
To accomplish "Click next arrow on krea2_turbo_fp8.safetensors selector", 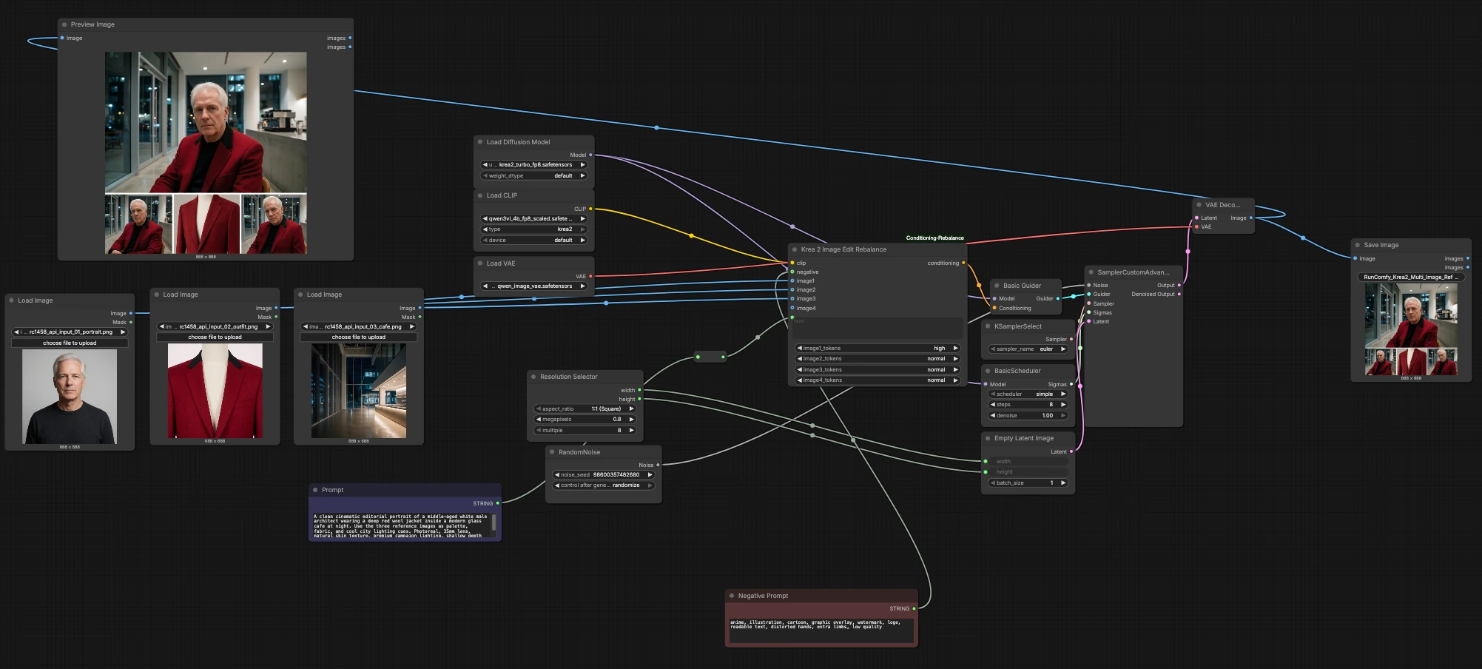I will point(582,164).
